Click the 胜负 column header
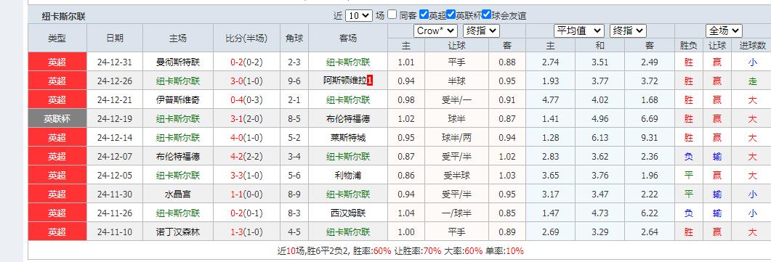This screenshot has width=771, height=262. [x=688, y=46]
